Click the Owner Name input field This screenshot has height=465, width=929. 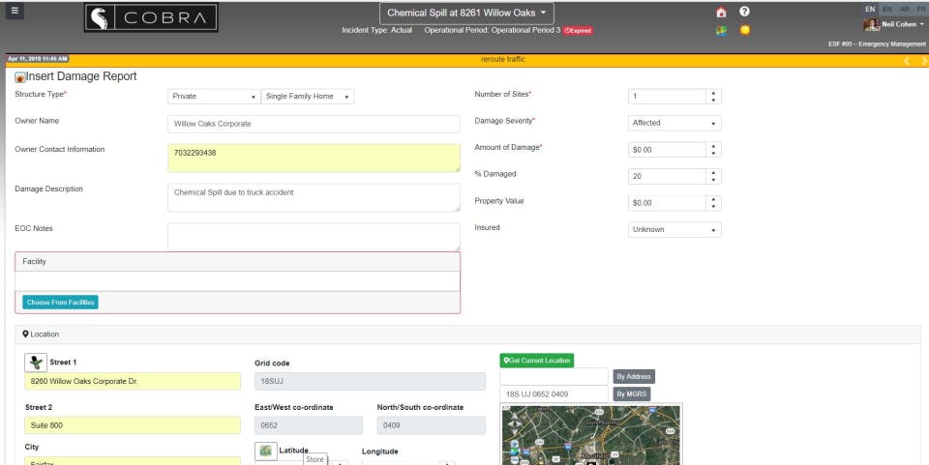point(314,124)
